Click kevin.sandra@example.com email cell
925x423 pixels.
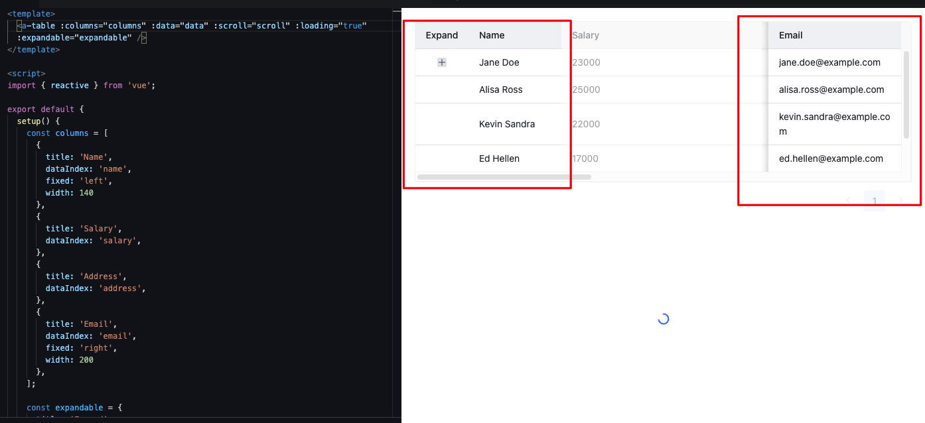[835, 124]
